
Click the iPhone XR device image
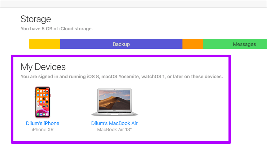(42, 102)
